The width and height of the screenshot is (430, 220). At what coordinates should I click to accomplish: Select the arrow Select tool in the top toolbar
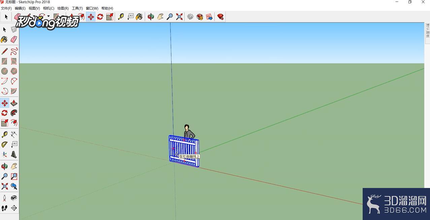[x=6, y=17]
